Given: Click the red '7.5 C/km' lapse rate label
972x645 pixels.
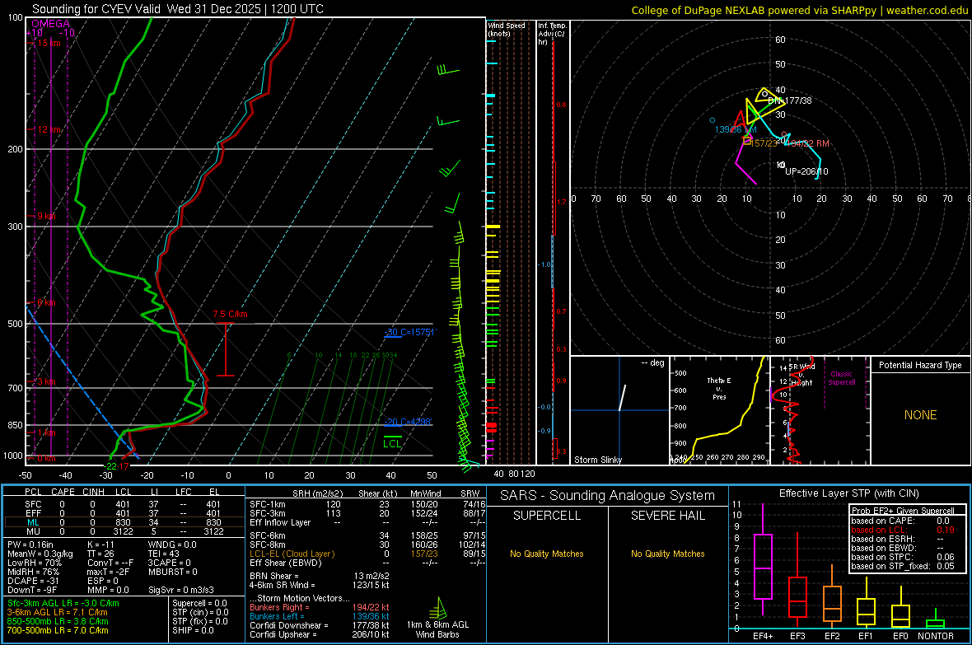Looking at the screenshot, I should click(230, 314).
